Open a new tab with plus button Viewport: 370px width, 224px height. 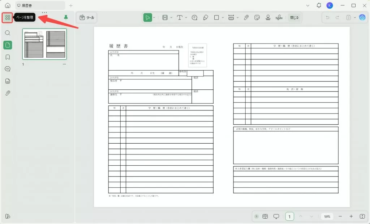(x=71, y=5)
